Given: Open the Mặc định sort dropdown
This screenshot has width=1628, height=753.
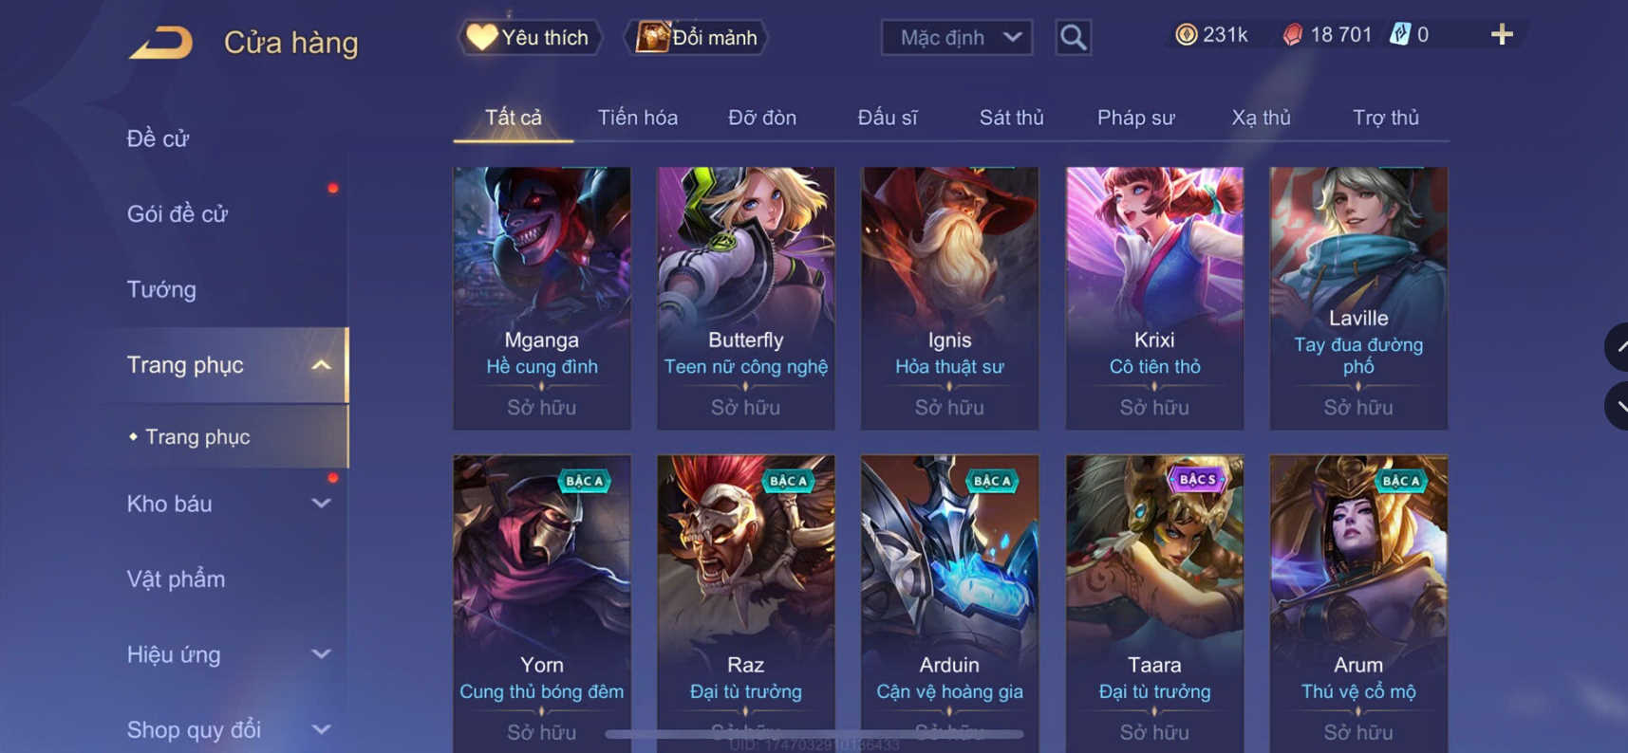Looking at the screenshot, I should pyautogui.click(x=957, y=38).
